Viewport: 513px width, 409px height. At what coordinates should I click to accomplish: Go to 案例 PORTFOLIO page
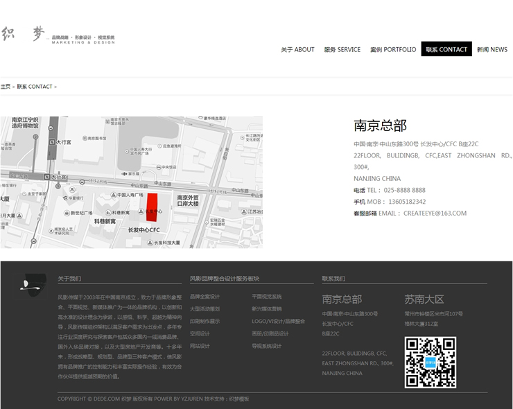(393, 50)
